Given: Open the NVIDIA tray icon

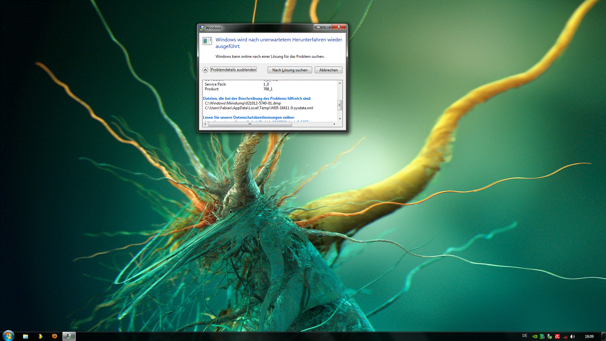Looking at the screenshot, I should [x=535, y=337].
